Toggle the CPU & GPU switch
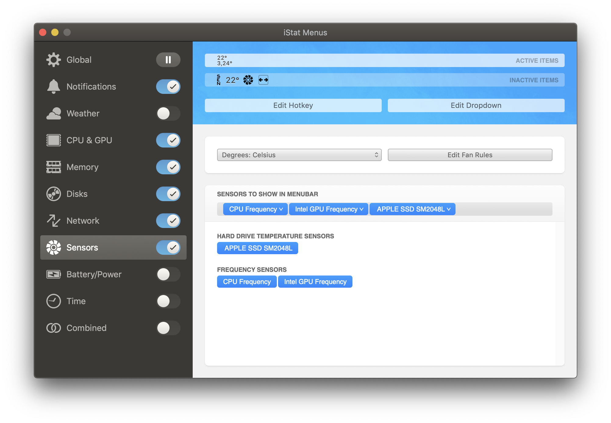 pos(168,140)
